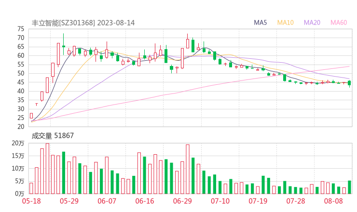357x212 pixels.
Task: Click the last green volume bar at right edge
Action: pyautogui.click(x=349, y=187)
